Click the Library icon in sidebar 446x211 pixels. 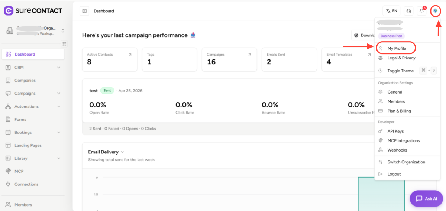[x=8, y=158]
